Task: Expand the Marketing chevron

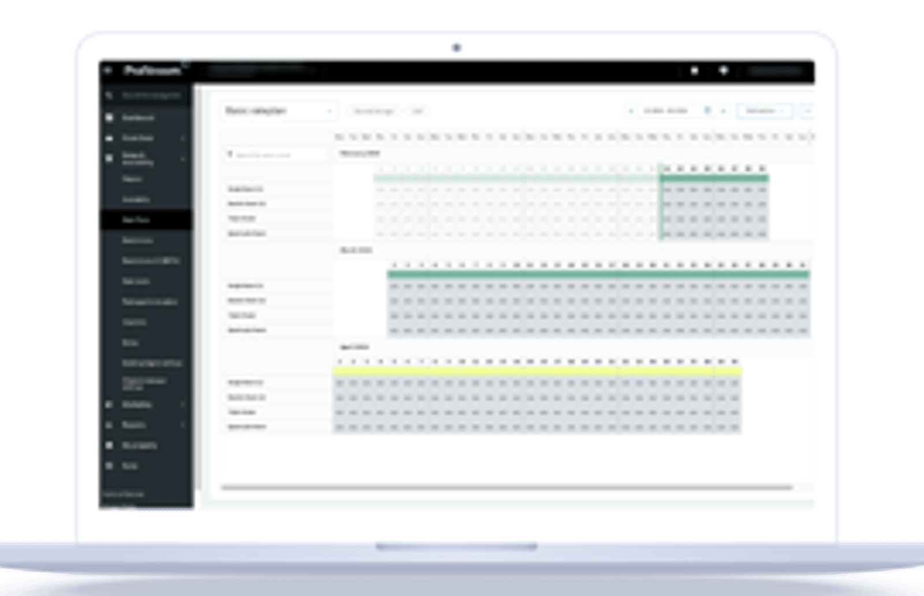Action: pos(183,405)
